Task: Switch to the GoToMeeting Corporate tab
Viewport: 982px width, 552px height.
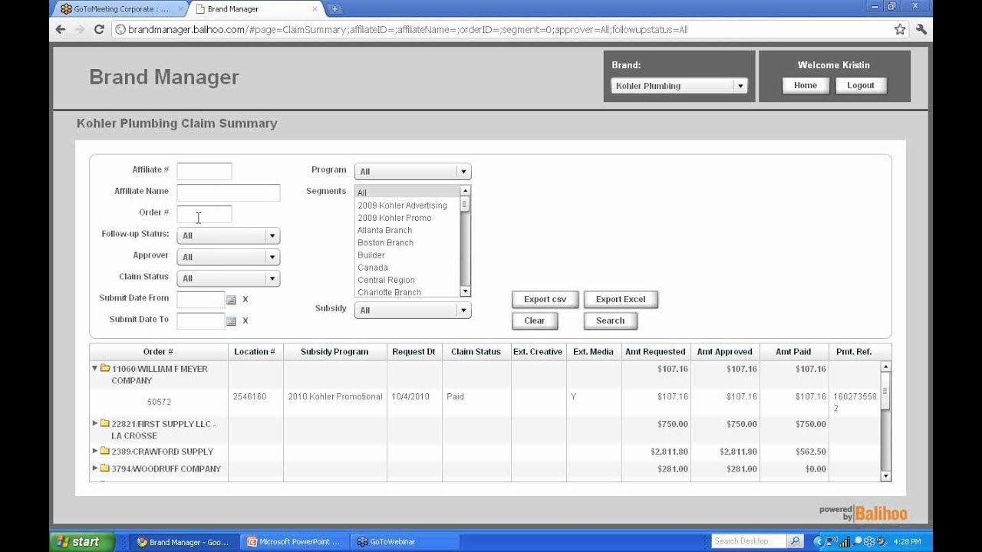Action: click(119, 9)
